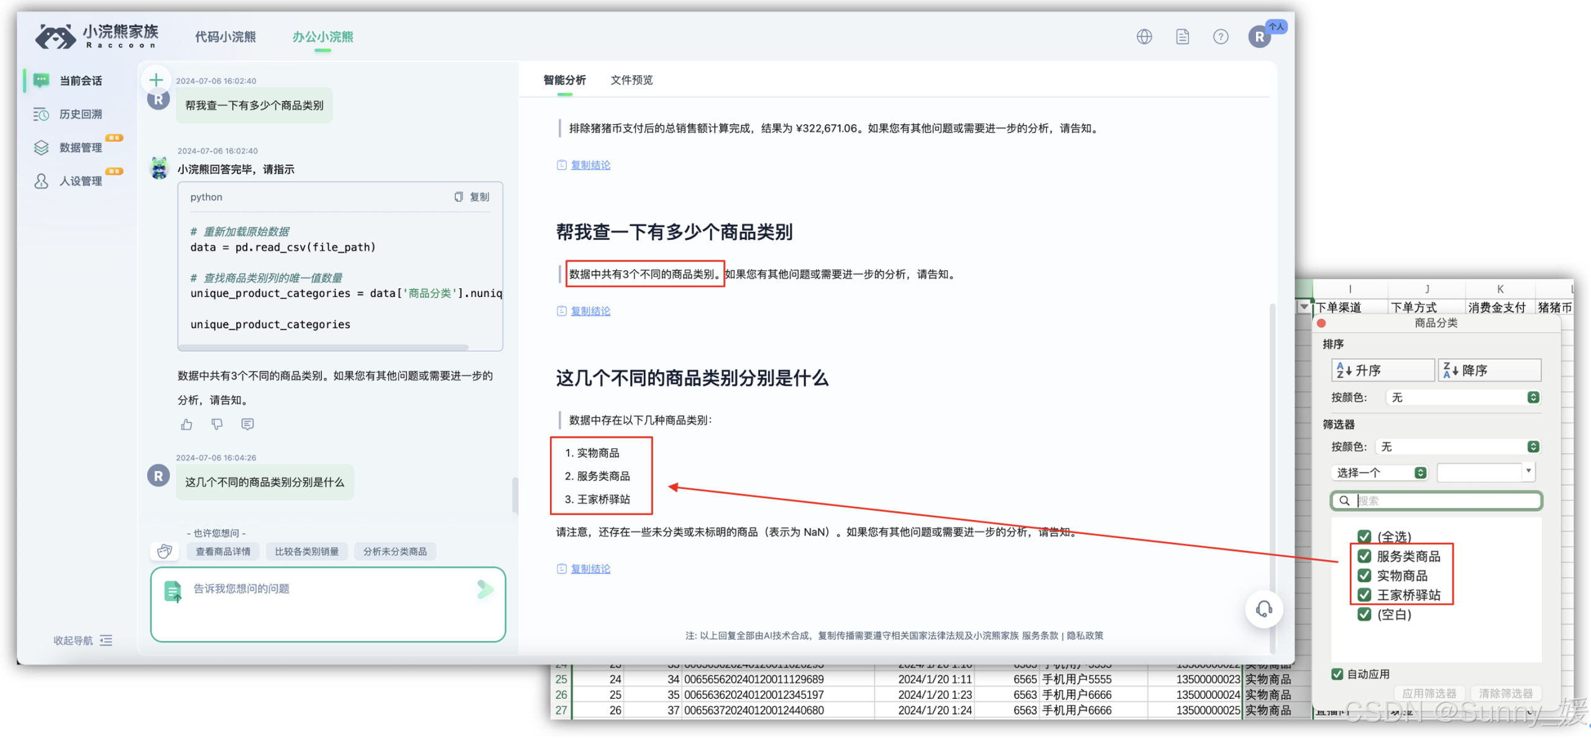Open the help question-mark icon
Screen dimensions: 1591x738
[x=1221, y=36]
